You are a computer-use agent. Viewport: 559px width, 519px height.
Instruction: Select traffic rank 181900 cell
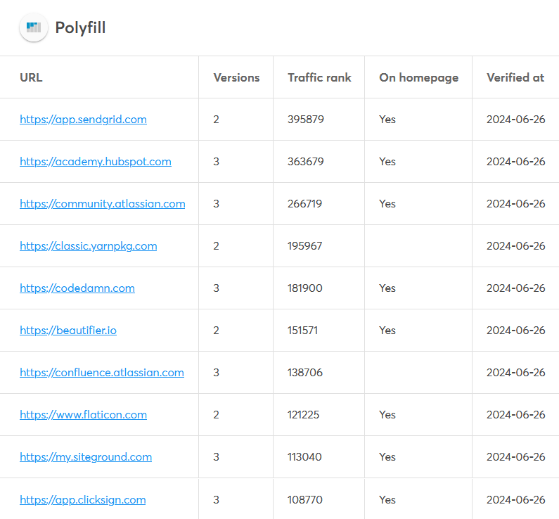(305, 288)
